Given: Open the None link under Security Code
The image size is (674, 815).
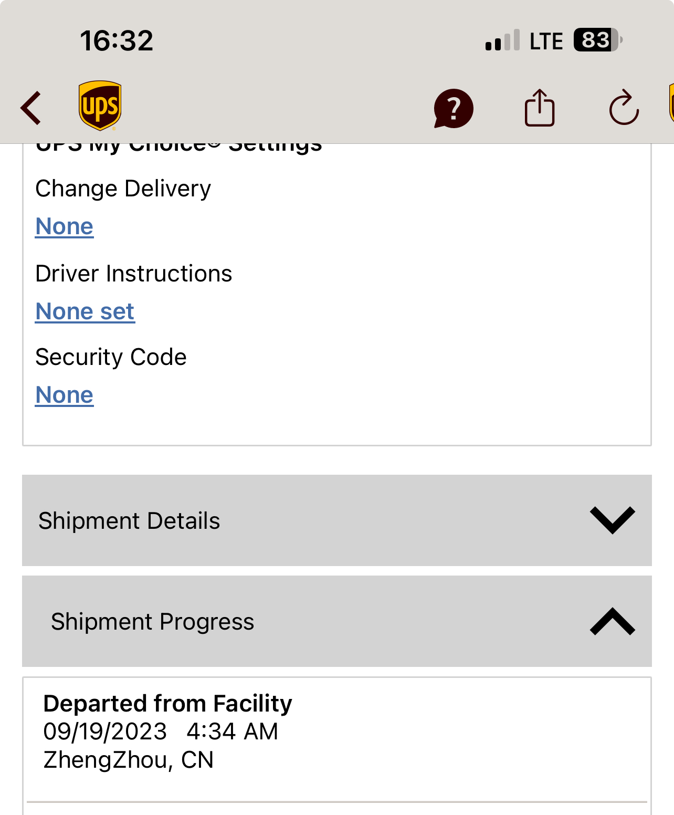Looking at the screenshot, I should coord(64,395).
